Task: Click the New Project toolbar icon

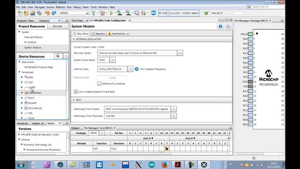Action: (26, 13)
